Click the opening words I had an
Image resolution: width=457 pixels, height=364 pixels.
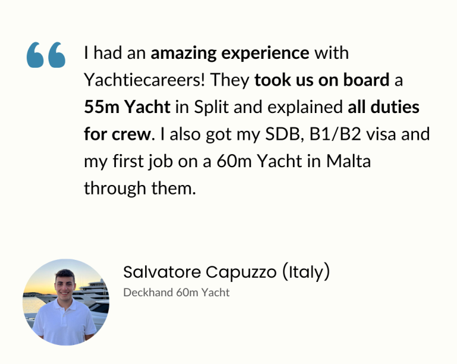(114, 53)
